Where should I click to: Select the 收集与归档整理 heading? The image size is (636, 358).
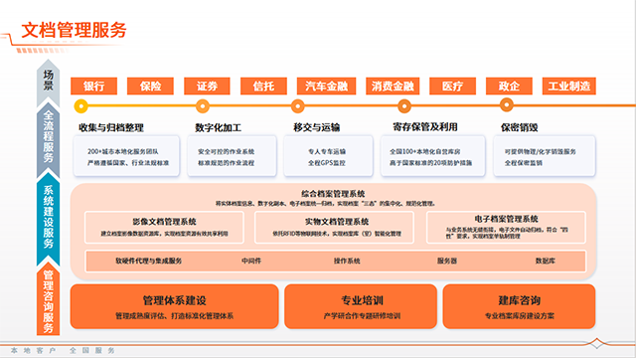click(x=111, y=128)
